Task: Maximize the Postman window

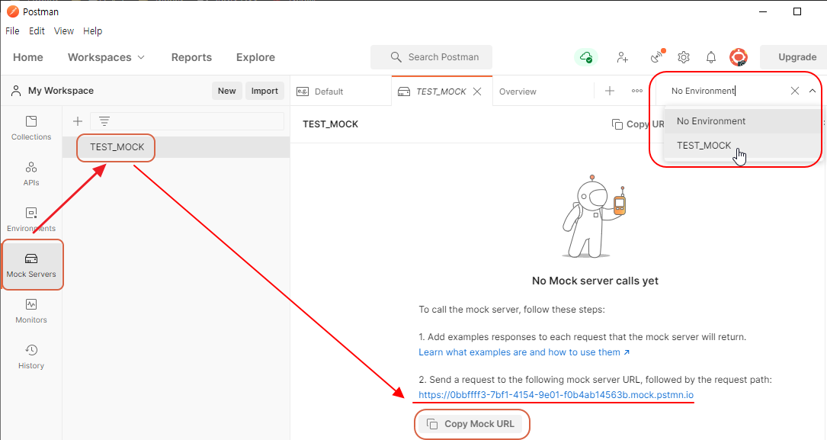Action: click(x=797, y=11)
